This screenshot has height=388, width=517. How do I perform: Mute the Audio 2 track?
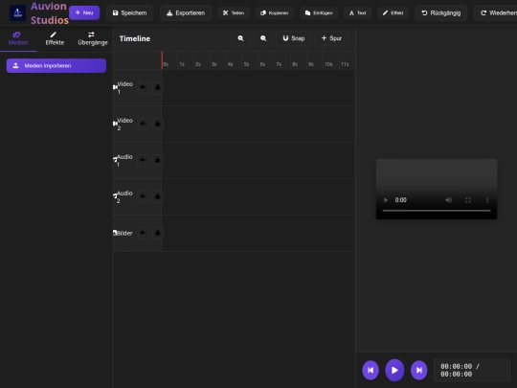point(143,196)
